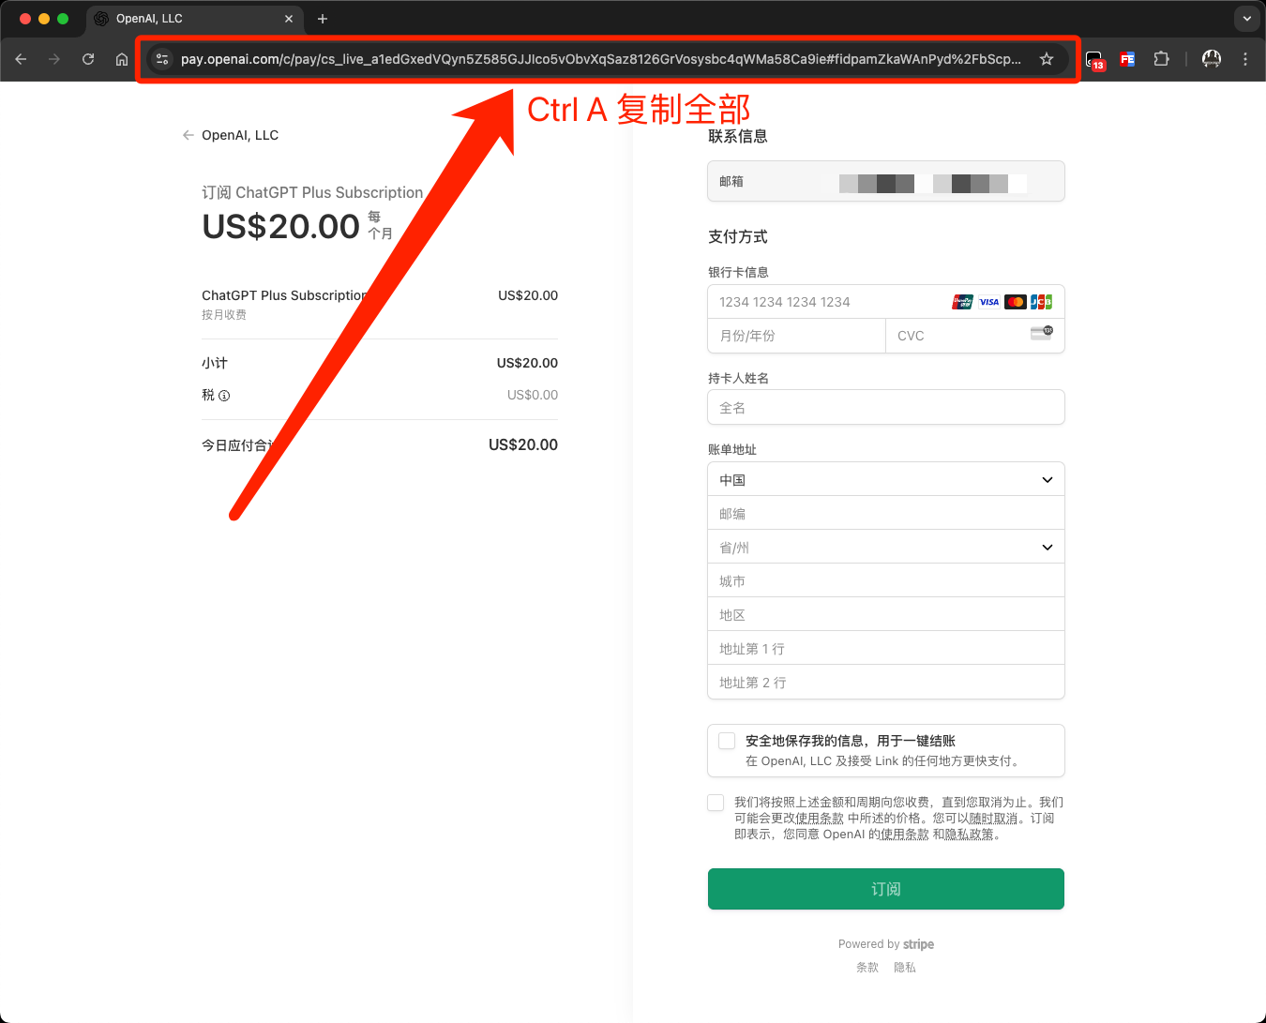Open the Chrome three-dot menu

[1245, 59]
